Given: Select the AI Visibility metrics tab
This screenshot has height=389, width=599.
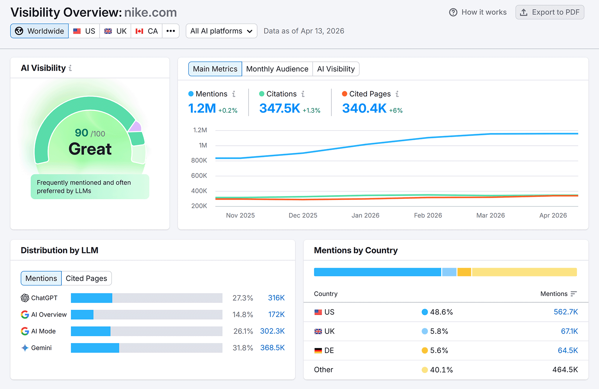Looking at the screenshot, I should [x=335, y=69].
